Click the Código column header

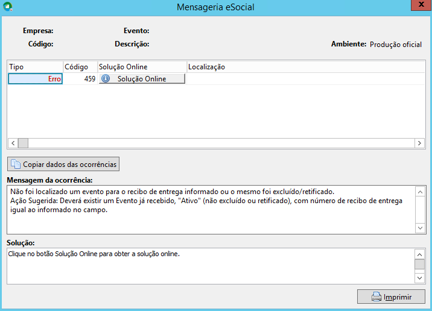click(x=80, y=67)
